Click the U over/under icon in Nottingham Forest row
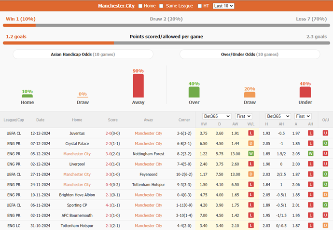 (325, 154)
